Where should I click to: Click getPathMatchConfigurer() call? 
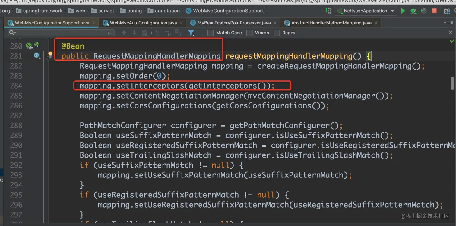284,125
